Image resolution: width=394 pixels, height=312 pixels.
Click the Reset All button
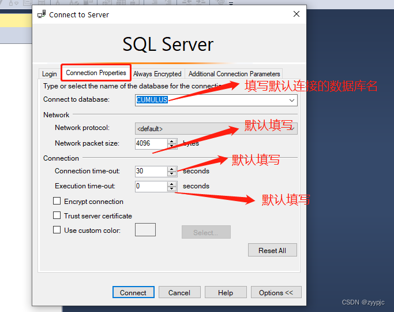272,250
